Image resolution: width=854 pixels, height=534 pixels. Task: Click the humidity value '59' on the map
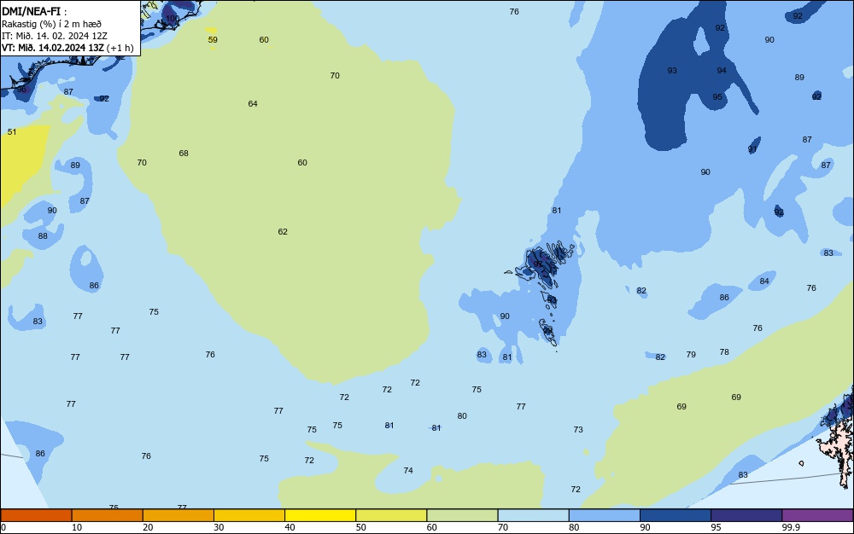213,40
